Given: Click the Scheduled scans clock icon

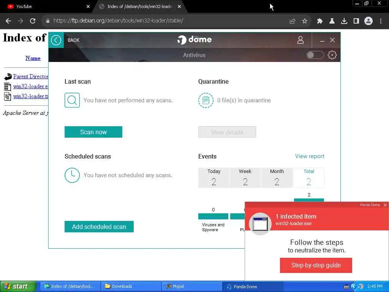Looking at the screenshot, I should 72,175.
